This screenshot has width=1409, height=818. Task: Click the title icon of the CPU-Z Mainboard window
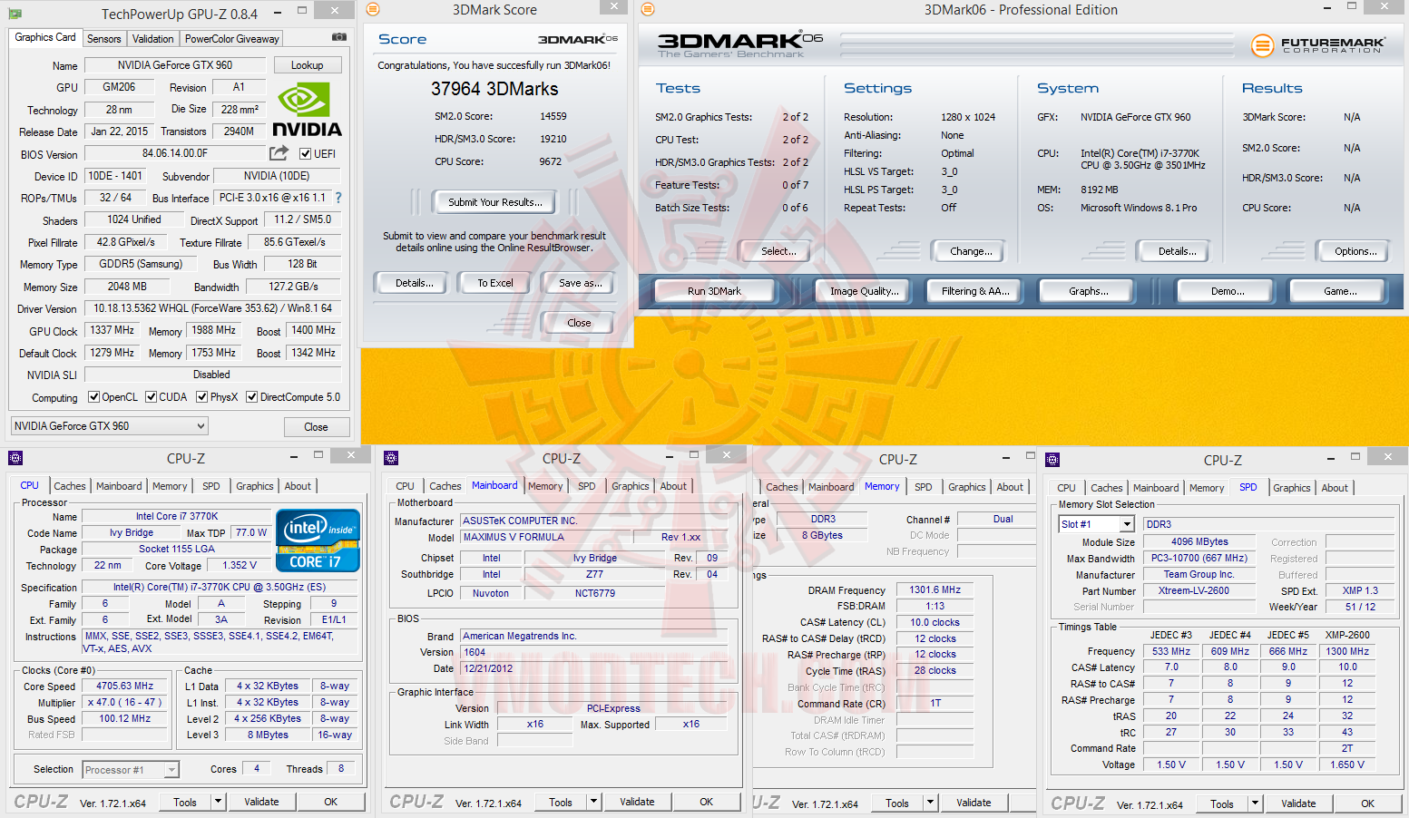pyautogui.click(x=391, y=458)
